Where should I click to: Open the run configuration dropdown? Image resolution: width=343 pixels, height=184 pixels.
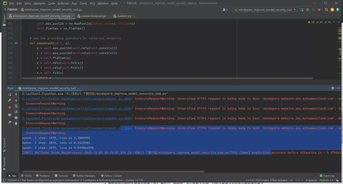(264, 10)
